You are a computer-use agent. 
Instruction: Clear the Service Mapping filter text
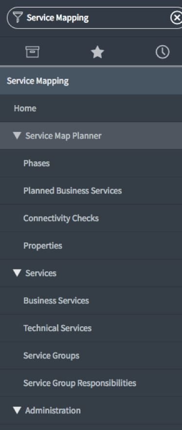tap(176, 18)
